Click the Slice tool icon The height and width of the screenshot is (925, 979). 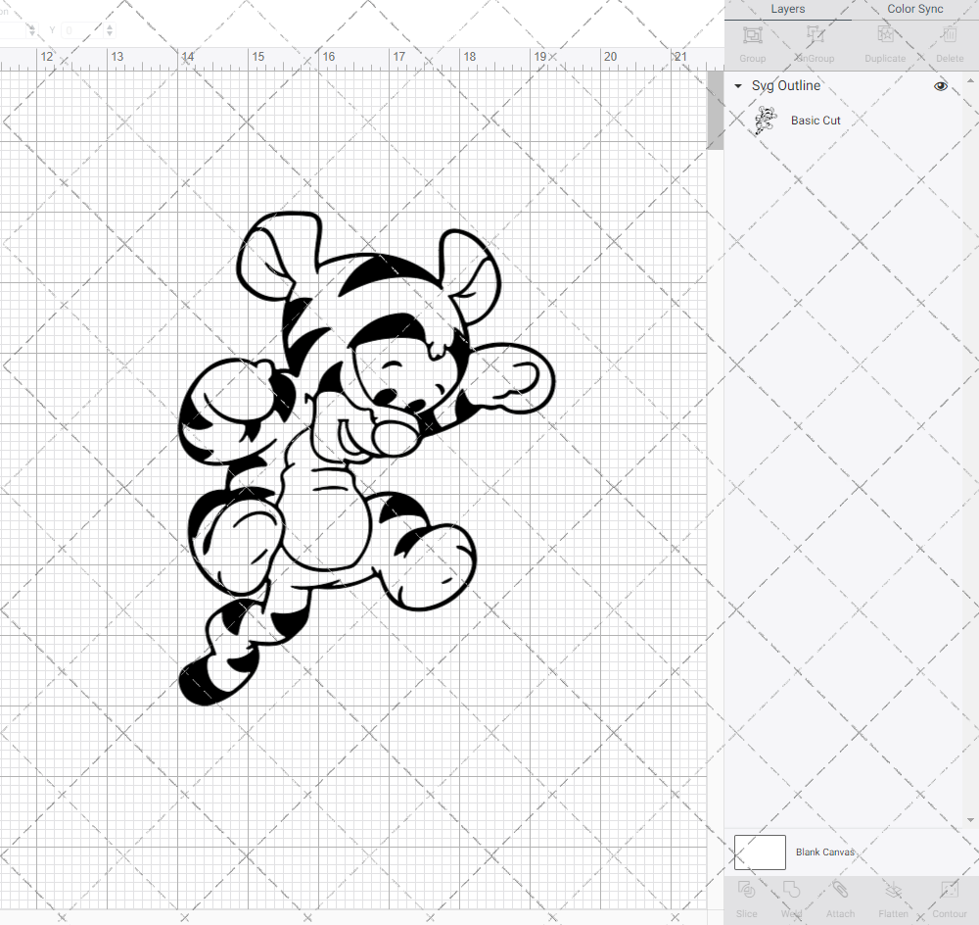746,890
